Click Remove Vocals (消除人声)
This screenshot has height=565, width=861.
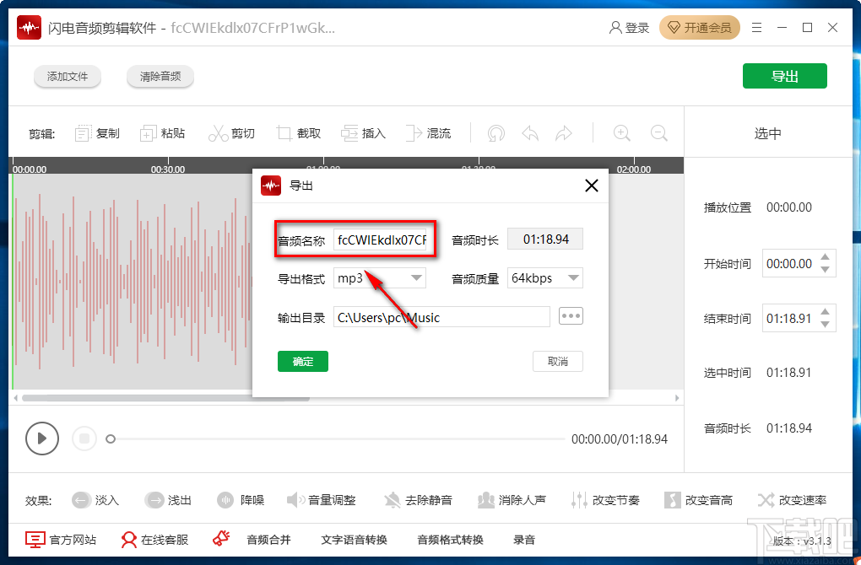click(x=512, y=500)
